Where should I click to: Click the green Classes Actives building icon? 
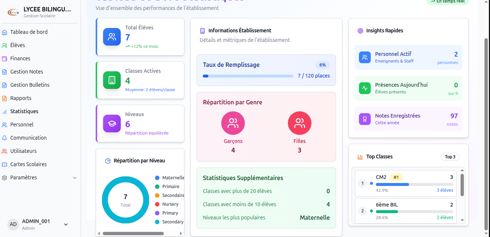112,80
